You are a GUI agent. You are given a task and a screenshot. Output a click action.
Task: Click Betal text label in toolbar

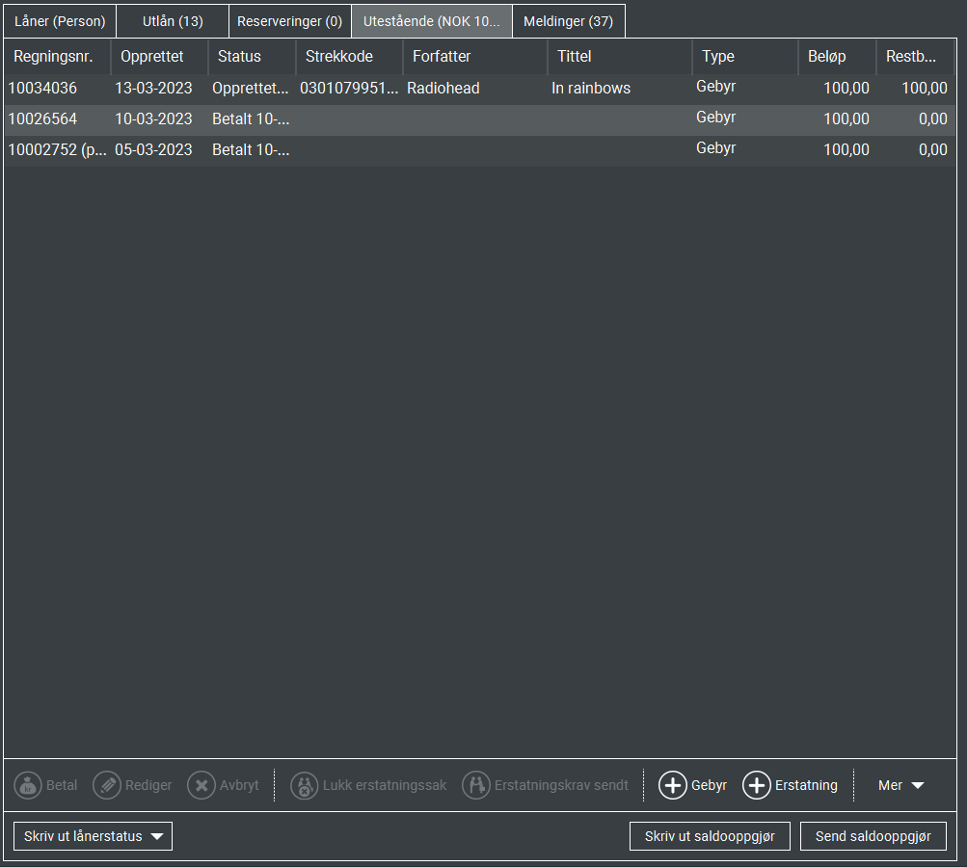(x=62, y=786)
